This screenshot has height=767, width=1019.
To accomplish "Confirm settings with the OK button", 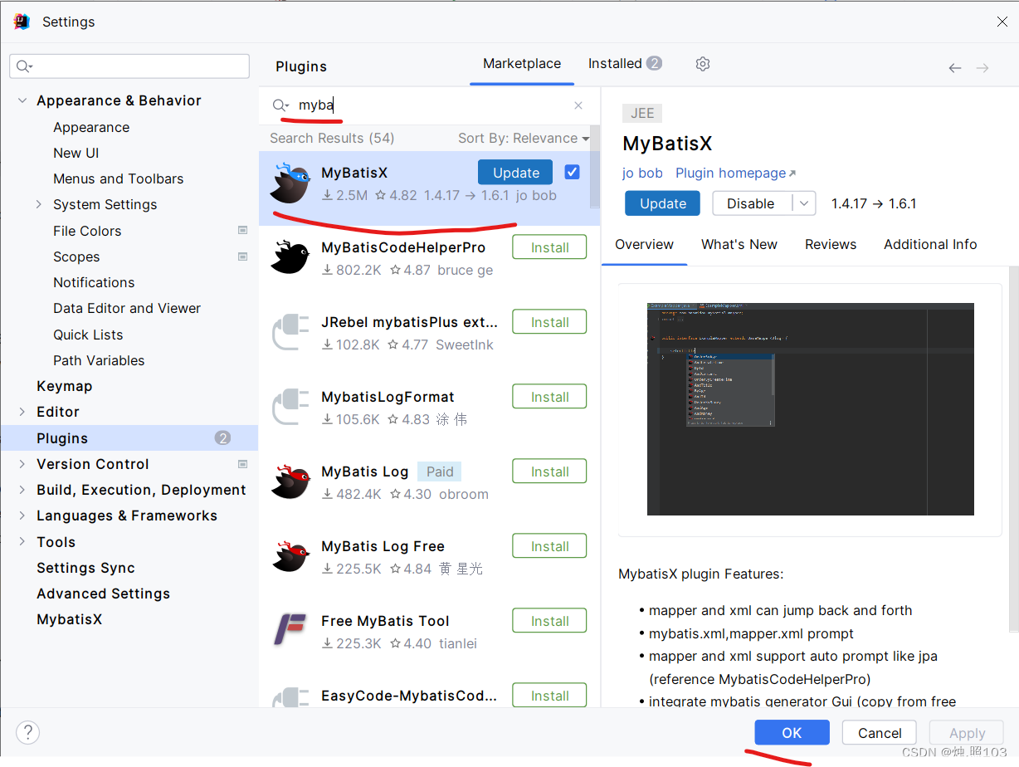I will pos(792,732).
